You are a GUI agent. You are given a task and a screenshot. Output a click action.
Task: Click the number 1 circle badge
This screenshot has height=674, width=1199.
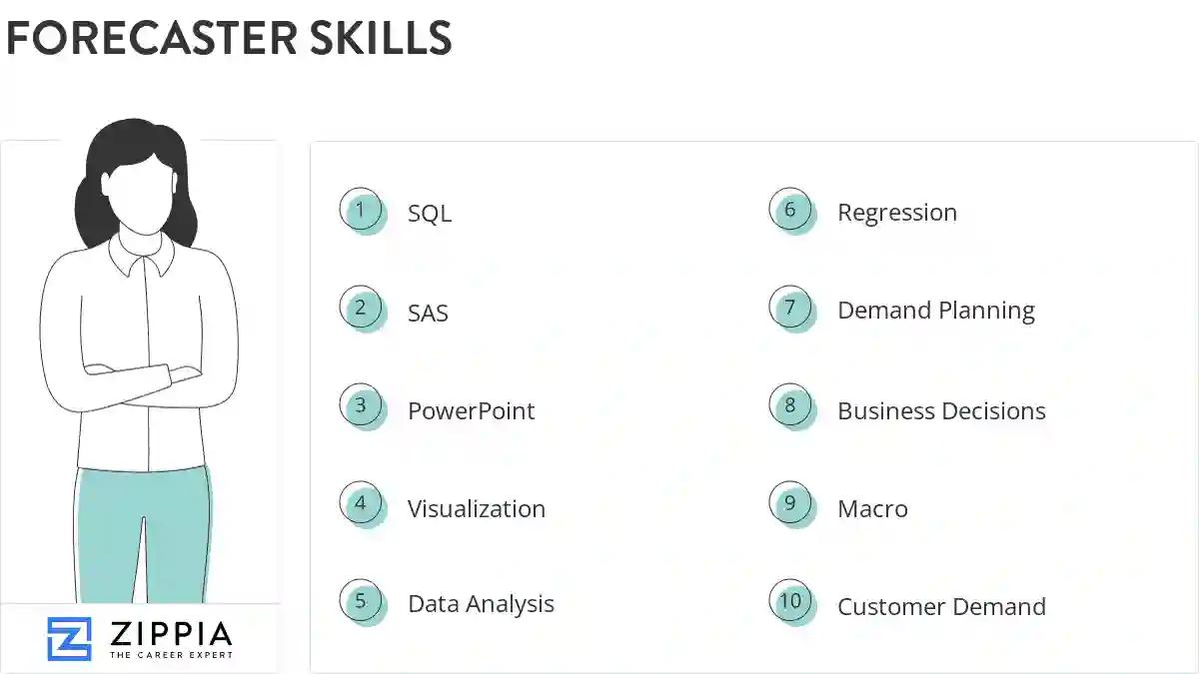[361, 210]
